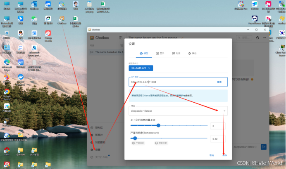
Task: Adjust the context message limit slider handle
Action: pos(158,125)
